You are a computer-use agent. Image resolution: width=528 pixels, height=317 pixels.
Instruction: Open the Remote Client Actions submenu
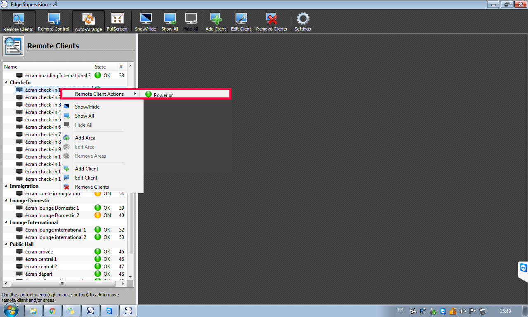[99, 94]
